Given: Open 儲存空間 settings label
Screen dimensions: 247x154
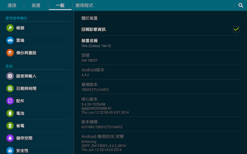Looking at the screenshot, I should pyautogui.click(x=24, y=138).
